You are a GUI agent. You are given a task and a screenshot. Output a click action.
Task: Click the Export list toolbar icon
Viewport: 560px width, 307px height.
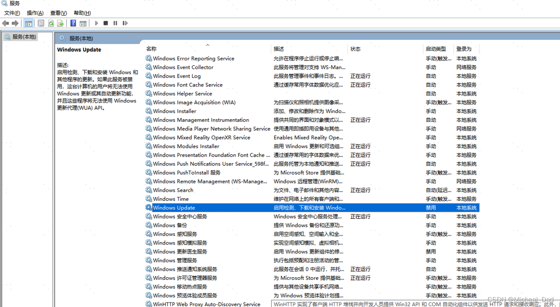click(60, 23)
